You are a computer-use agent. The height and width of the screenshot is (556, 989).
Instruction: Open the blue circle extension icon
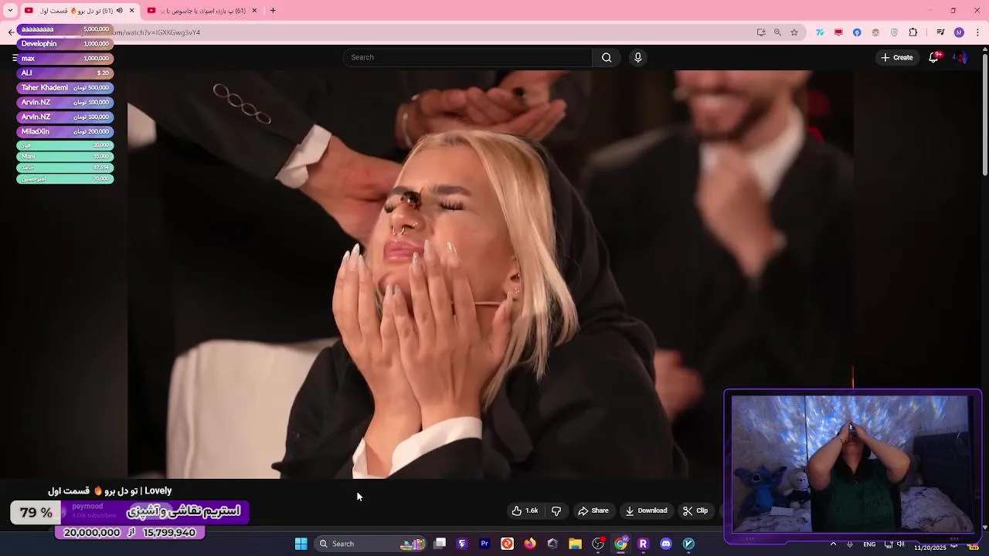pyautogui.click(x=857, y=32)
